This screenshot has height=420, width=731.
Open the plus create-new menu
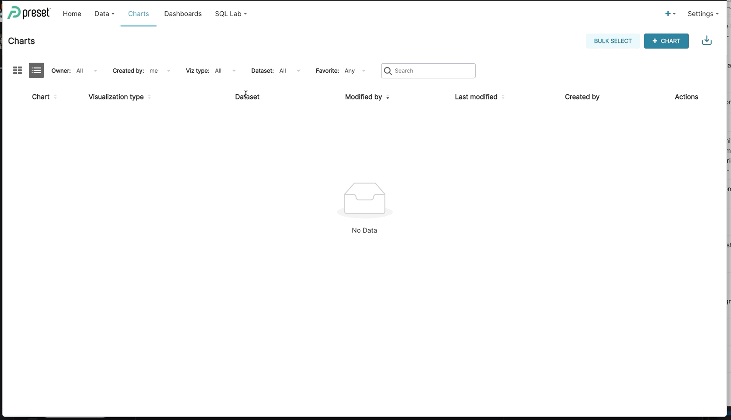[670, 14]
